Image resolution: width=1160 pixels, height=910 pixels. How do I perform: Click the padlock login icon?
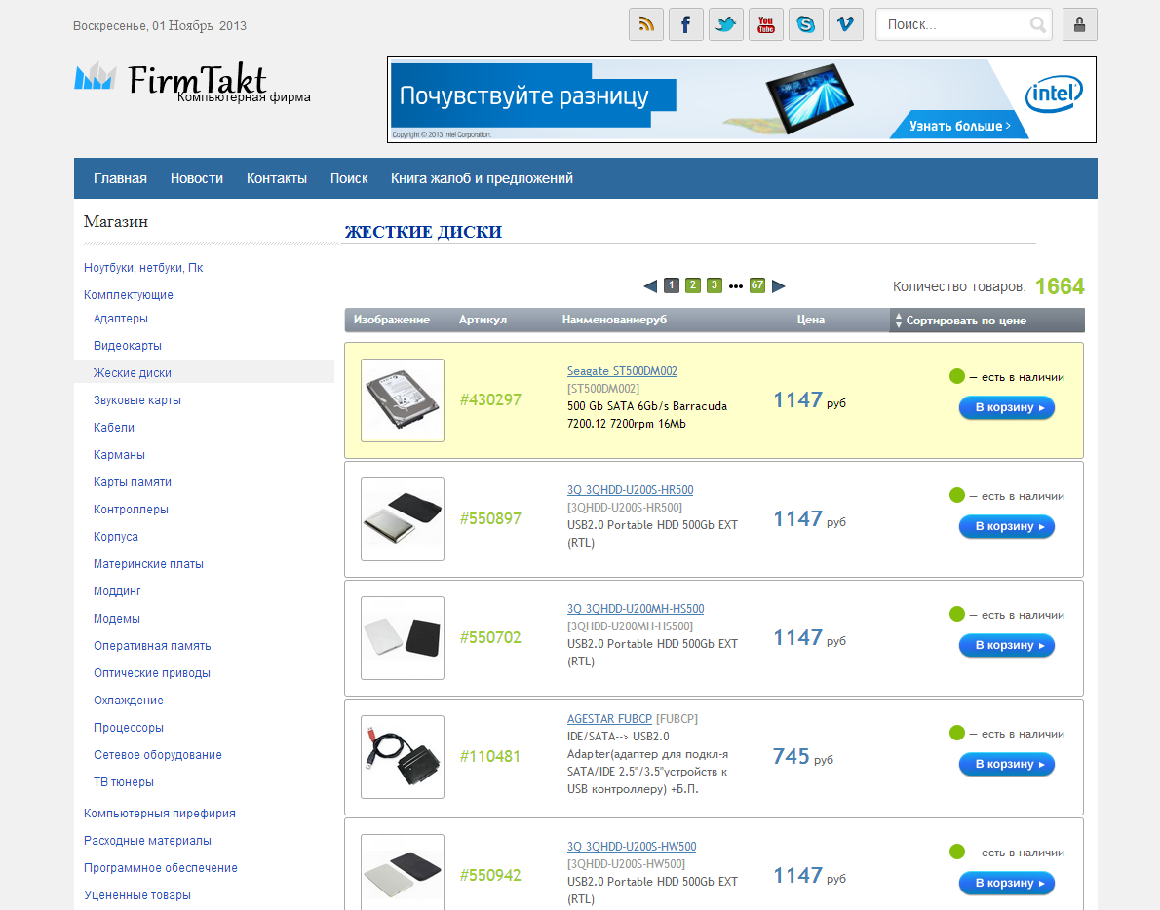pos(1079,24)
